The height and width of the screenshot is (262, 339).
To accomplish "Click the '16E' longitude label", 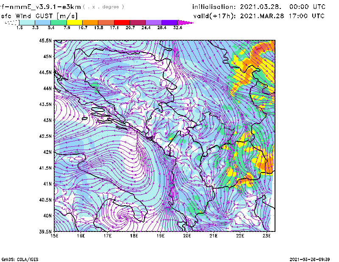I will pyautogui.click(x=81, y=236).
